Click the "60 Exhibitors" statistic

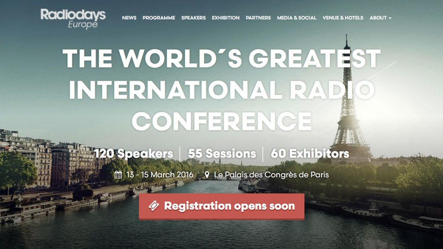click(x=310, y=153)
